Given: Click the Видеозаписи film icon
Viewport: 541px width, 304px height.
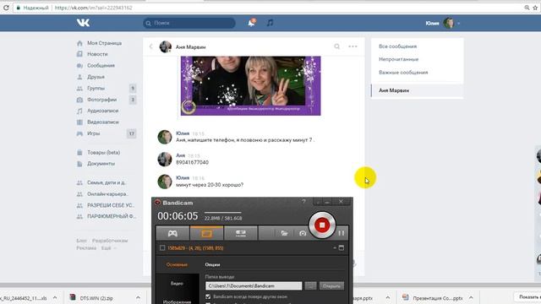Looking at the screenshot, I should coord(79,122).
